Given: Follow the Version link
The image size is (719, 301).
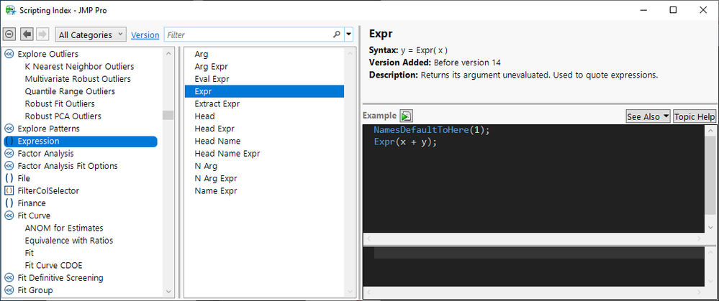Looking at the screenshot, I should point(145,35).
